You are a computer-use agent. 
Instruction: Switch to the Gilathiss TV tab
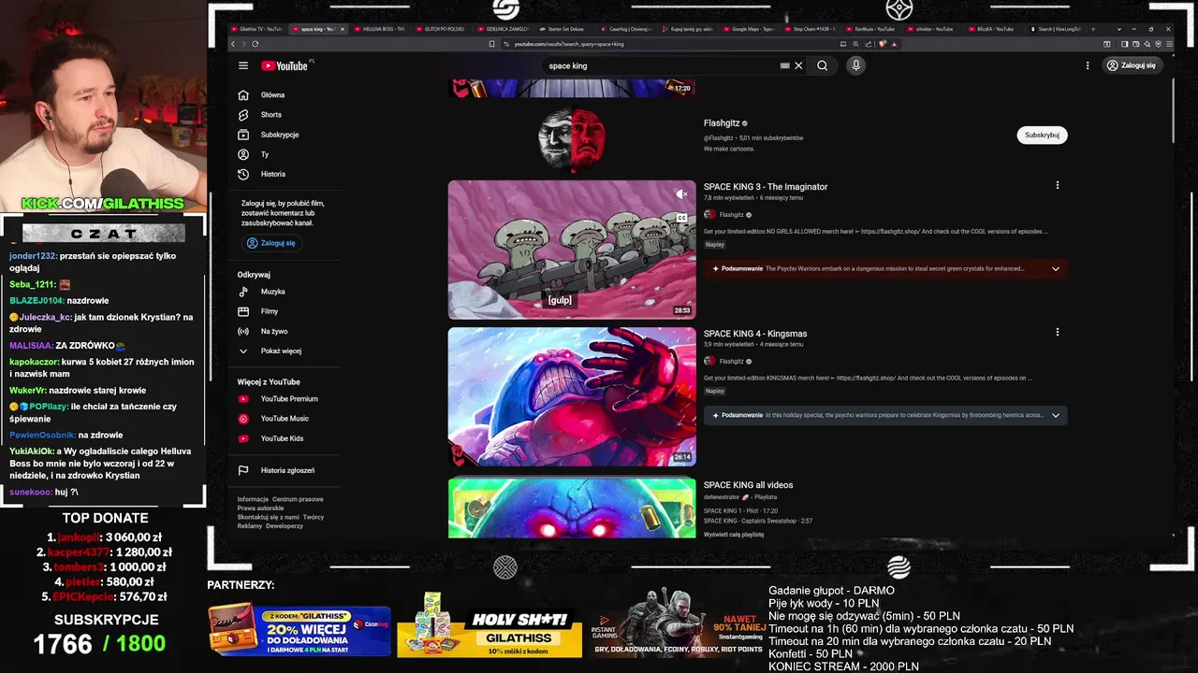point(255,29)
